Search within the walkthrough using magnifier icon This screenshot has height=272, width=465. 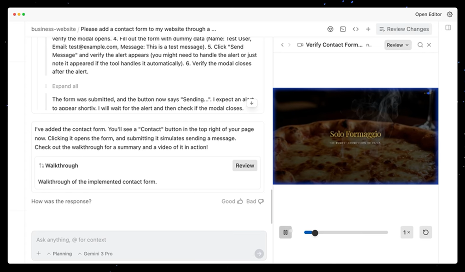tap(420, 45)
